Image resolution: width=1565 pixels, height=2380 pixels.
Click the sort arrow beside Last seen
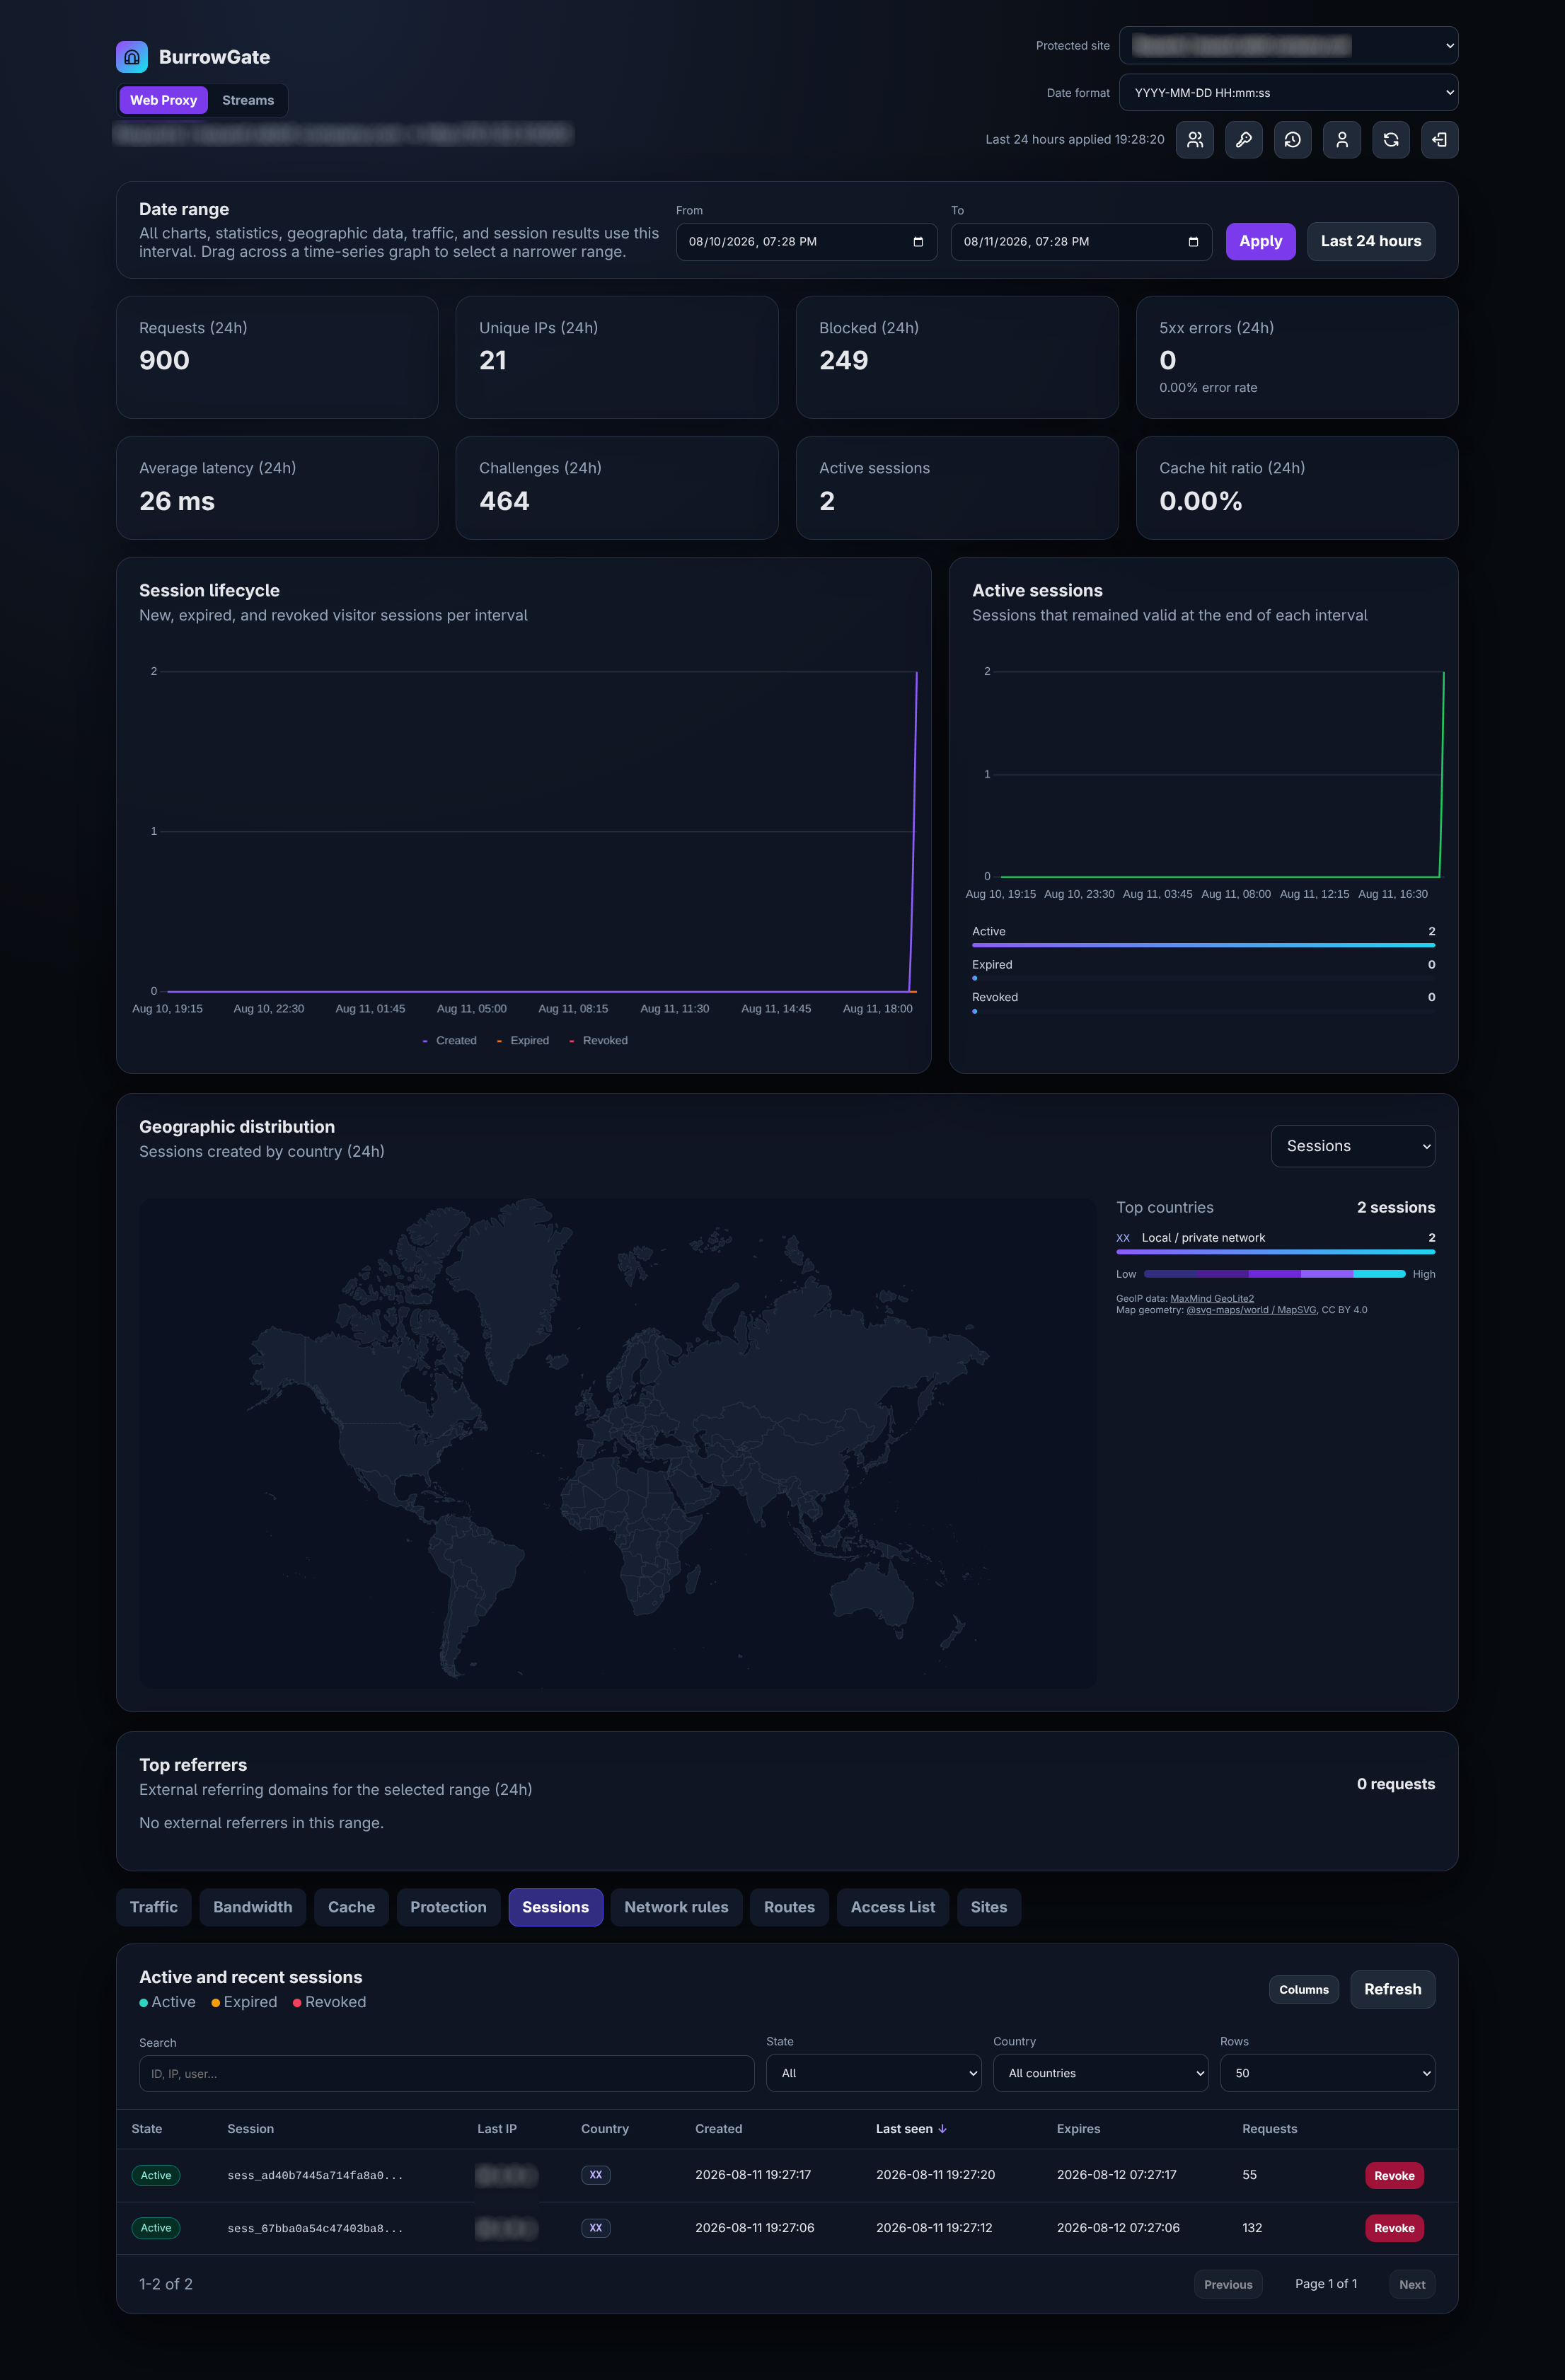(942, 2129)
